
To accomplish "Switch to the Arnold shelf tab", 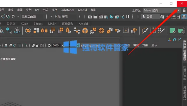I will (x=83, y=24).
